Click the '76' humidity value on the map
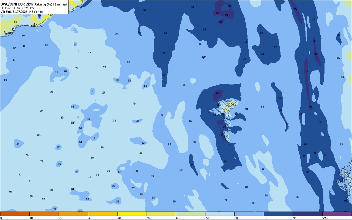 (10, 192)
